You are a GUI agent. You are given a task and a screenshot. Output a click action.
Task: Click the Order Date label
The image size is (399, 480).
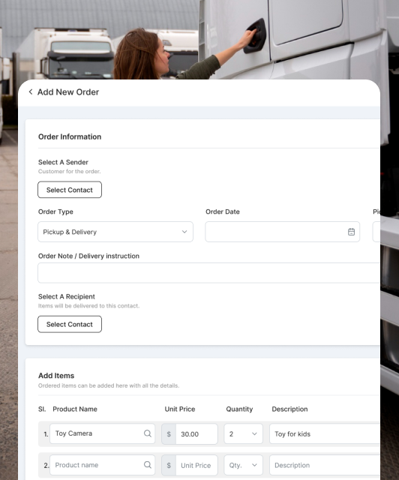(222, 211)
